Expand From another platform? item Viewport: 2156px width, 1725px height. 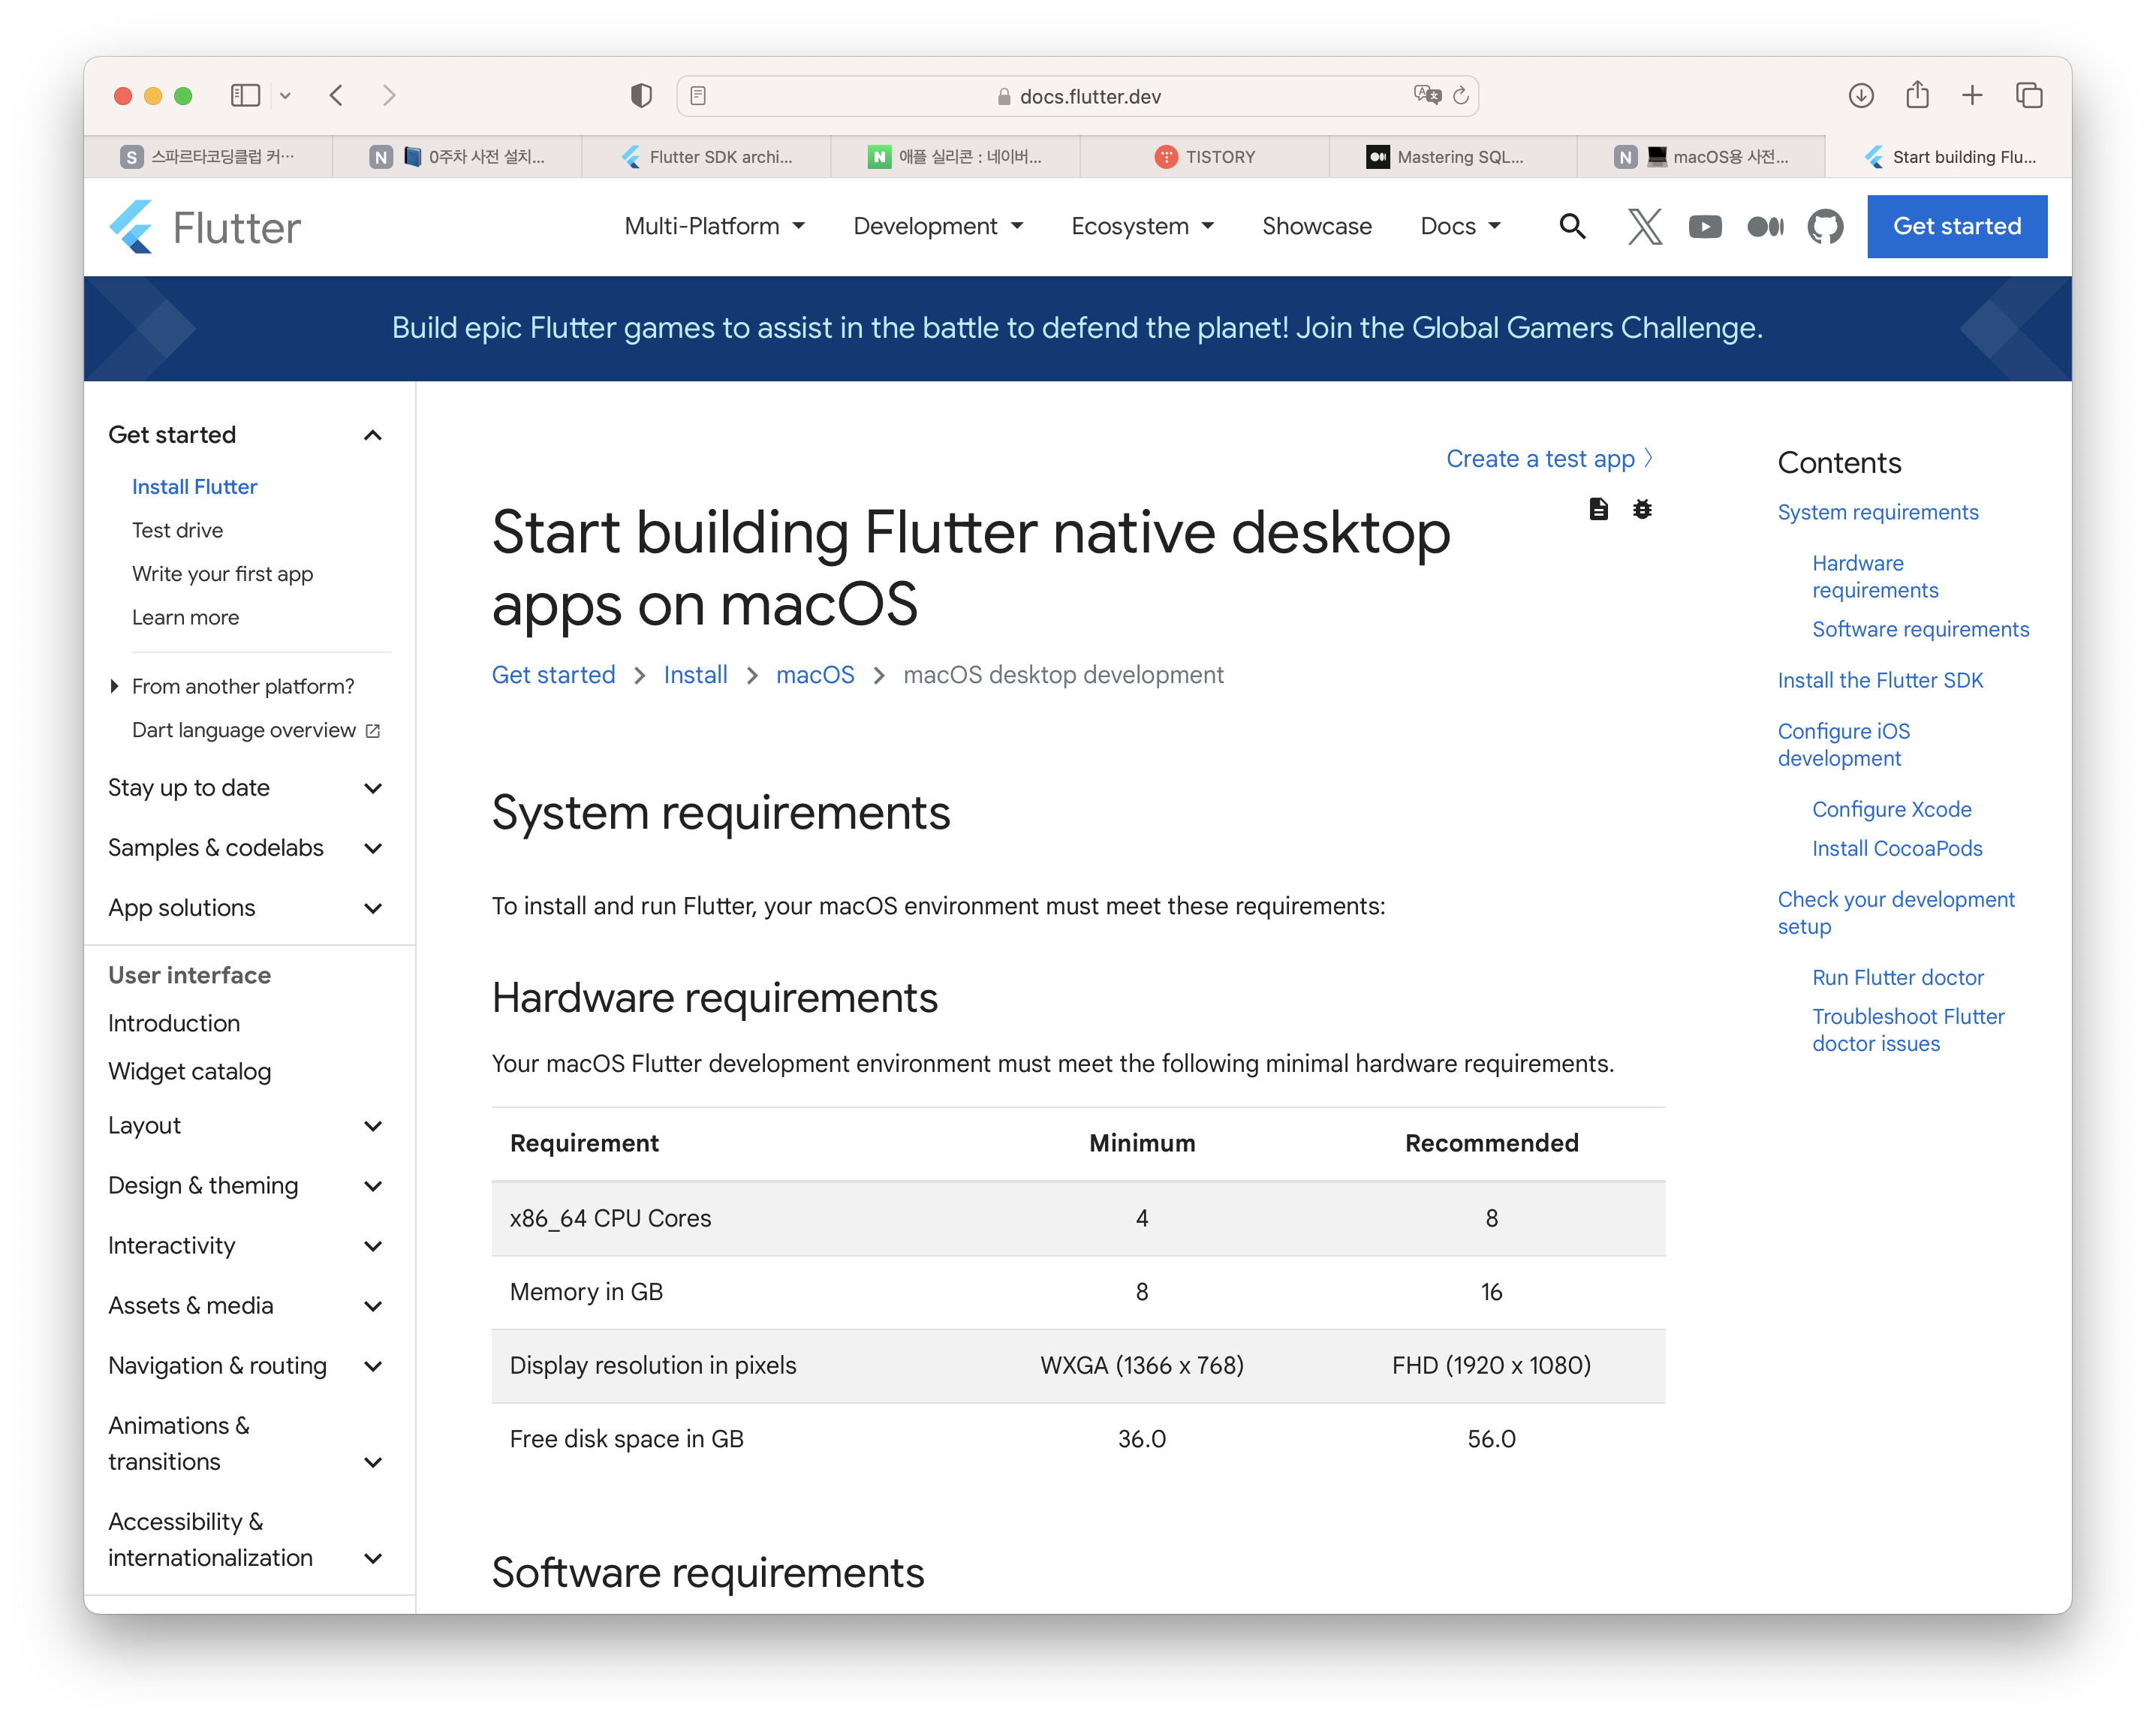coord(113,686)
